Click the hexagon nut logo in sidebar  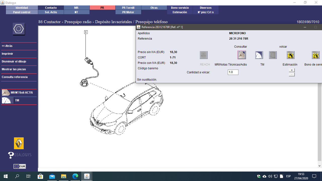pyautogui.click(x=19, y=29)
